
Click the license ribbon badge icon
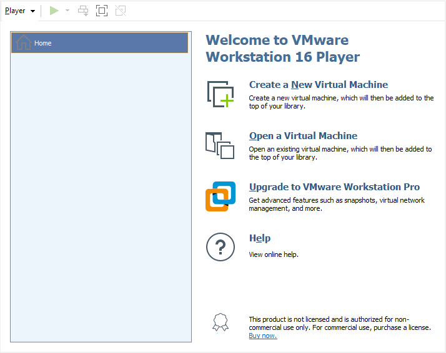click(x=221, y=322)
